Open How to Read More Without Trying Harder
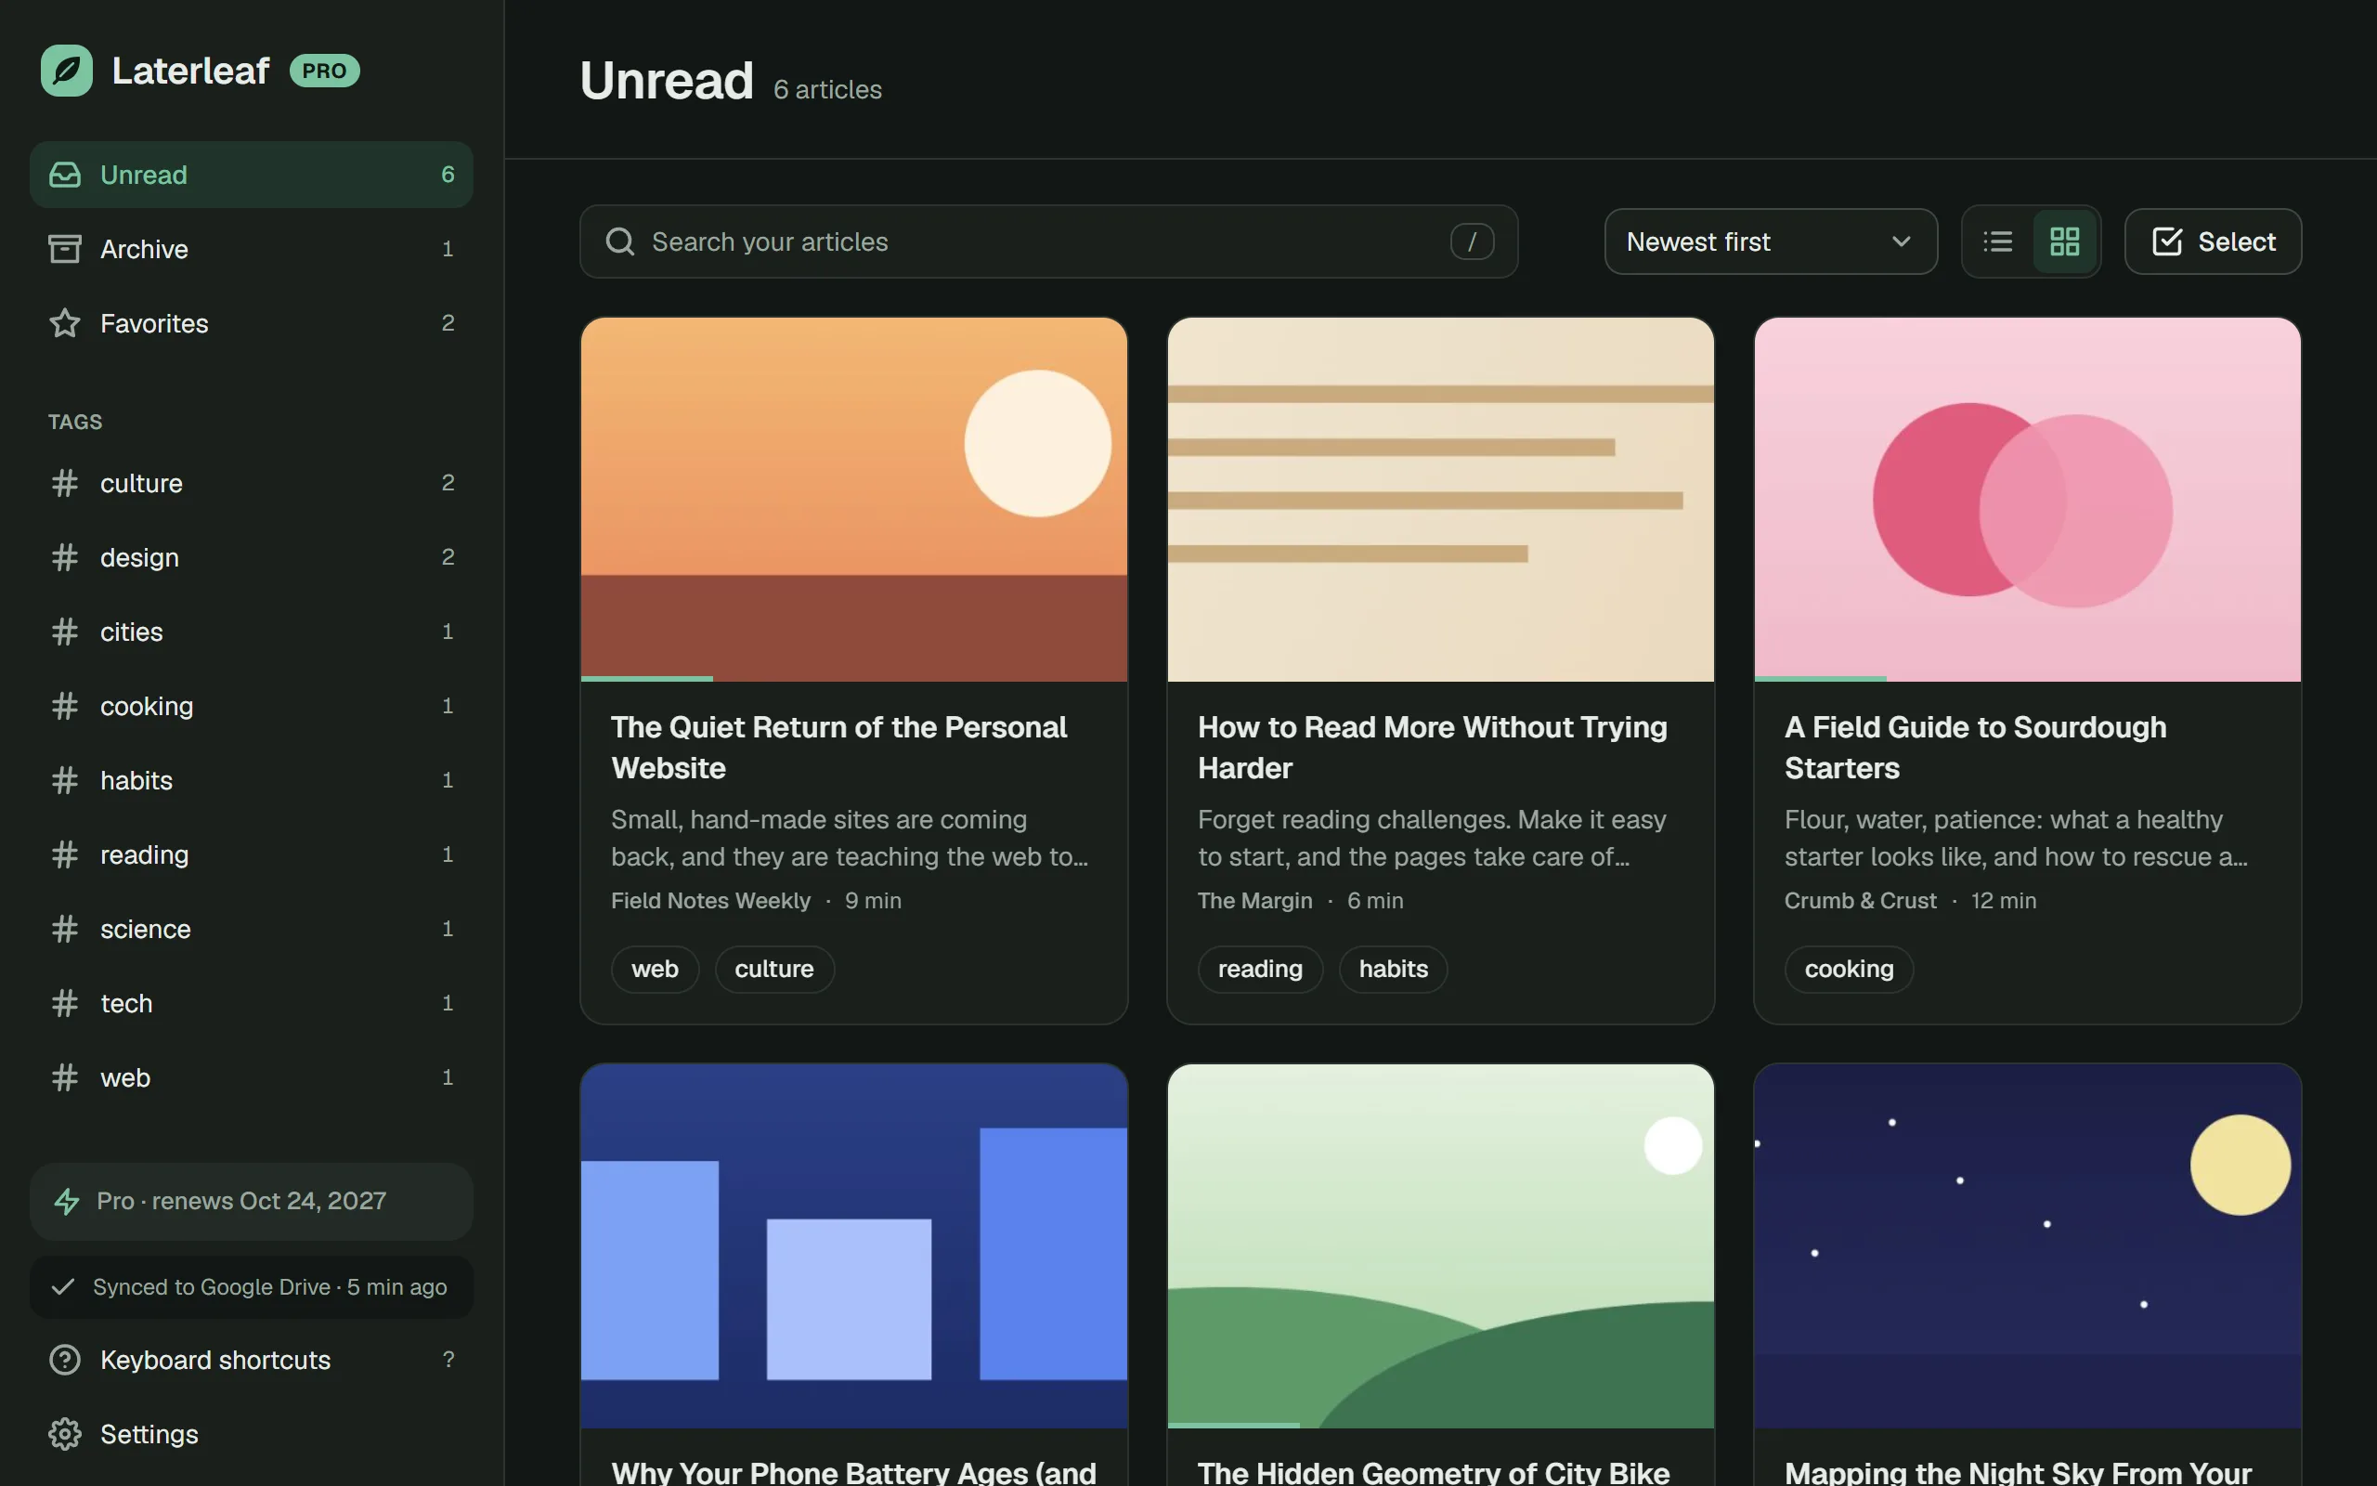 point(1432,747)
